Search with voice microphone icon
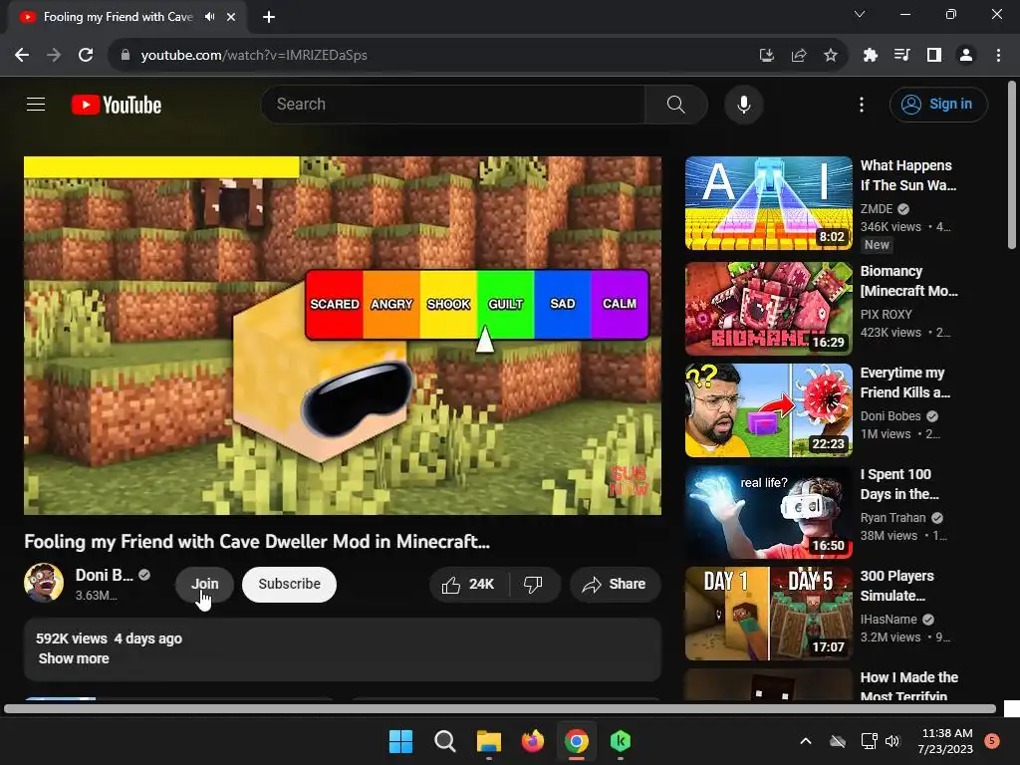Screen dimensions: 1020x765 point(743,104)
